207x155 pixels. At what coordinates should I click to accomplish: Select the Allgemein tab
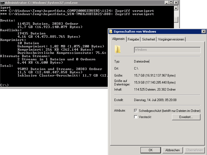tap(118, 39)
